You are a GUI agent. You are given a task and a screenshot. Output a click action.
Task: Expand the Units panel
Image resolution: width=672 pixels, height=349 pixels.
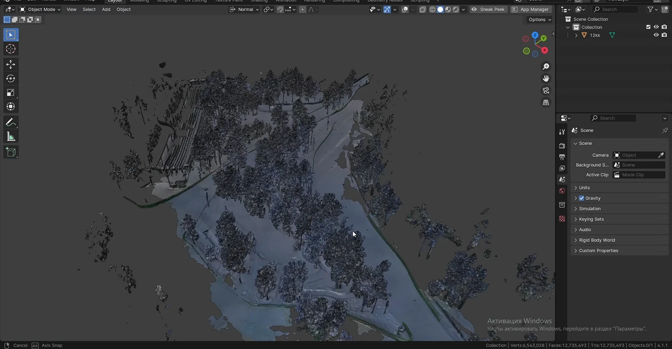pos(620,188)
